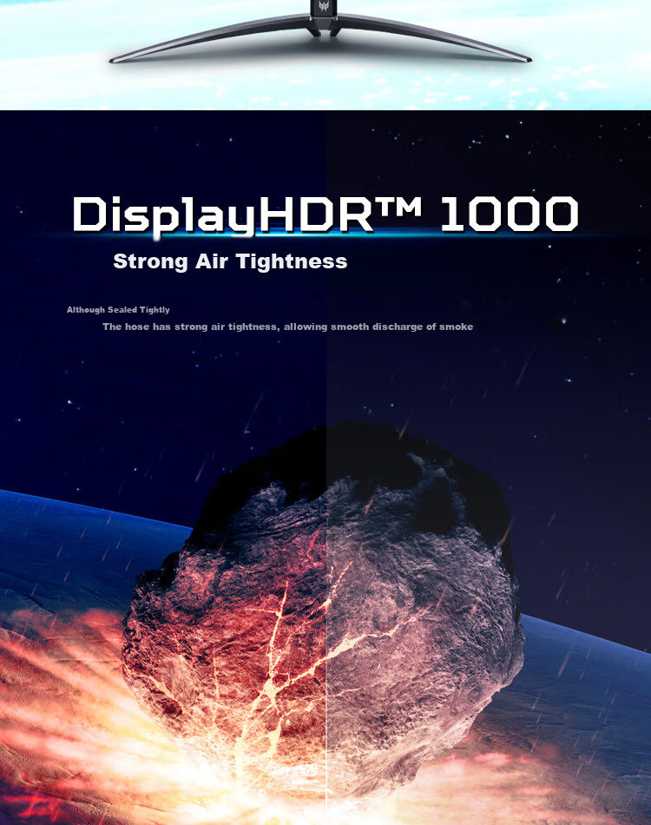
Task: Click the hose air tightness description line
Action: (x=287, y=327)
